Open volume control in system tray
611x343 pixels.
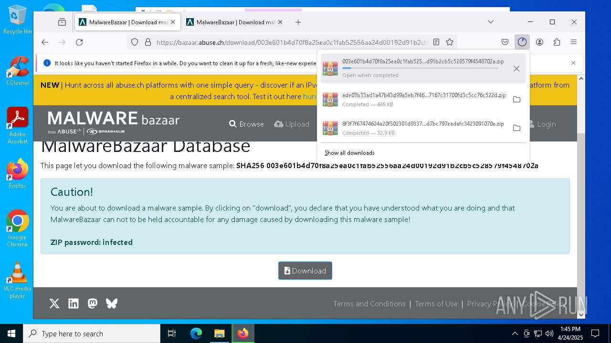click(549, 333)
